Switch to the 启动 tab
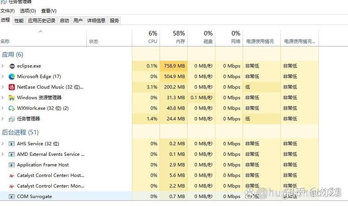The width and height of the screenshot is (348, 206). pos(64,21)
